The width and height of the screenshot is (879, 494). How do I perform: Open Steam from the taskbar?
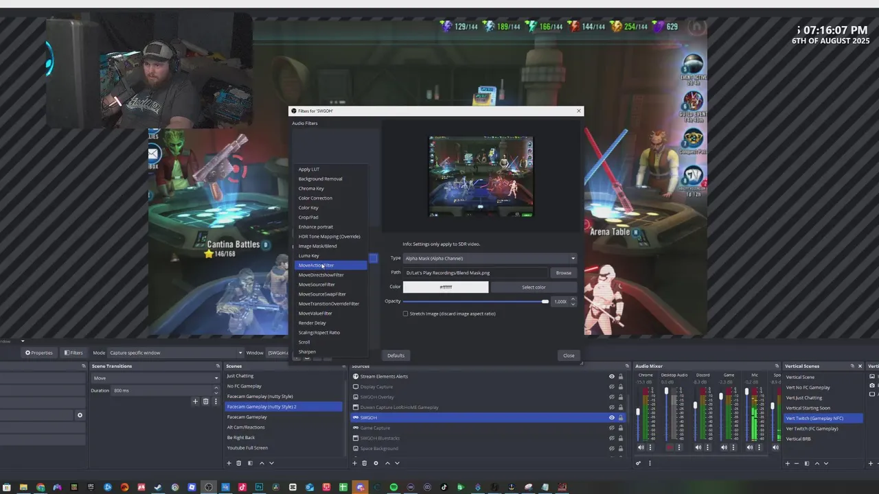tap(158, 487)
